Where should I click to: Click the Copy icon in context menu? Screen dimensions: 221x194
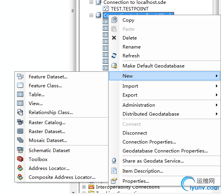point(114,20)
